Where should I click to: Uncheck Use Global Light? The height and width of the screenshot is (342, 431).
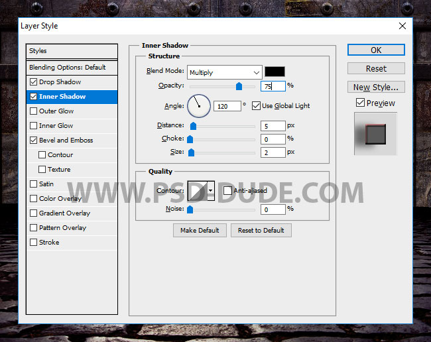pos(257,106)
